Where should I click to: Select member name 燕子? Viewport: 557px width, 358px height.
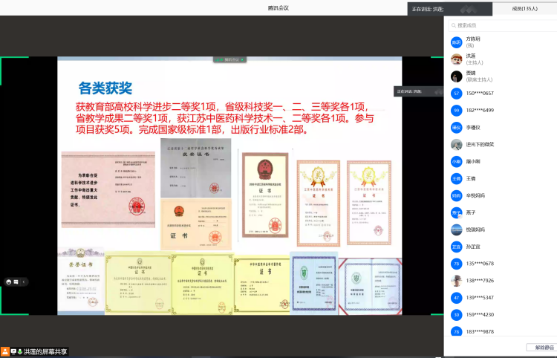[x=471, y=212]
